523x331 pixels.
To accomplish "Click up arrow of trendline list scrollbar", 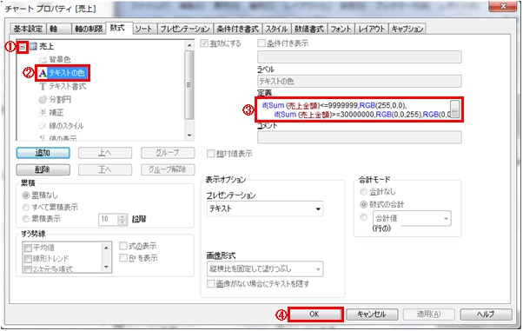I will [106, 248].
